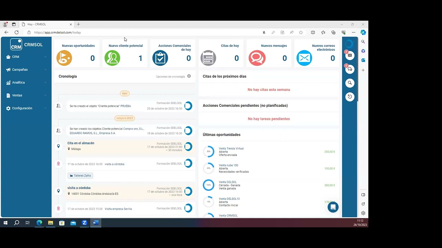Open the browser split screen icon
This screenshot has width=442, height=248.
[313, 32]
